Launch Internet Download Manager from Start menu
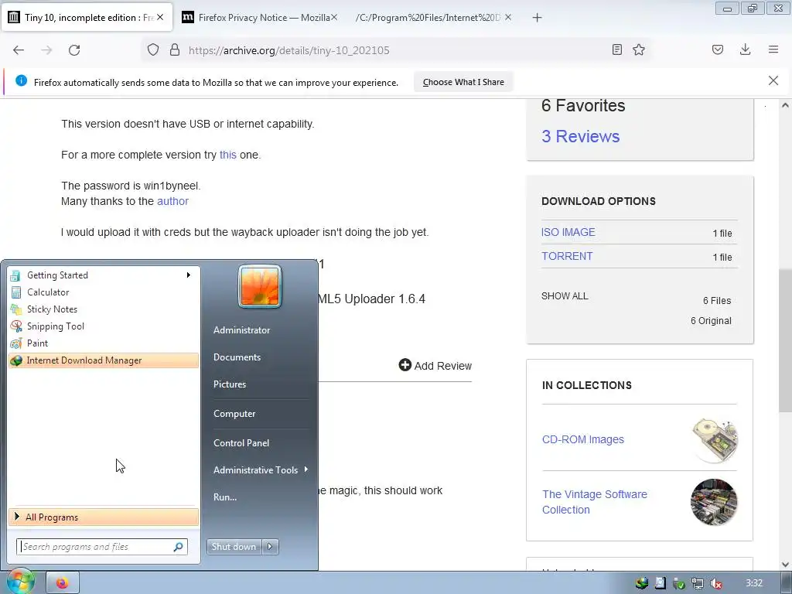Viewport: 792px width, 594px height. pos(104,360)
